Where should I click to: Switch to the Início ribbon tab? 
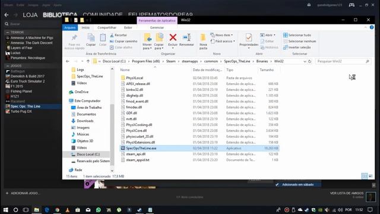[85, 28]
